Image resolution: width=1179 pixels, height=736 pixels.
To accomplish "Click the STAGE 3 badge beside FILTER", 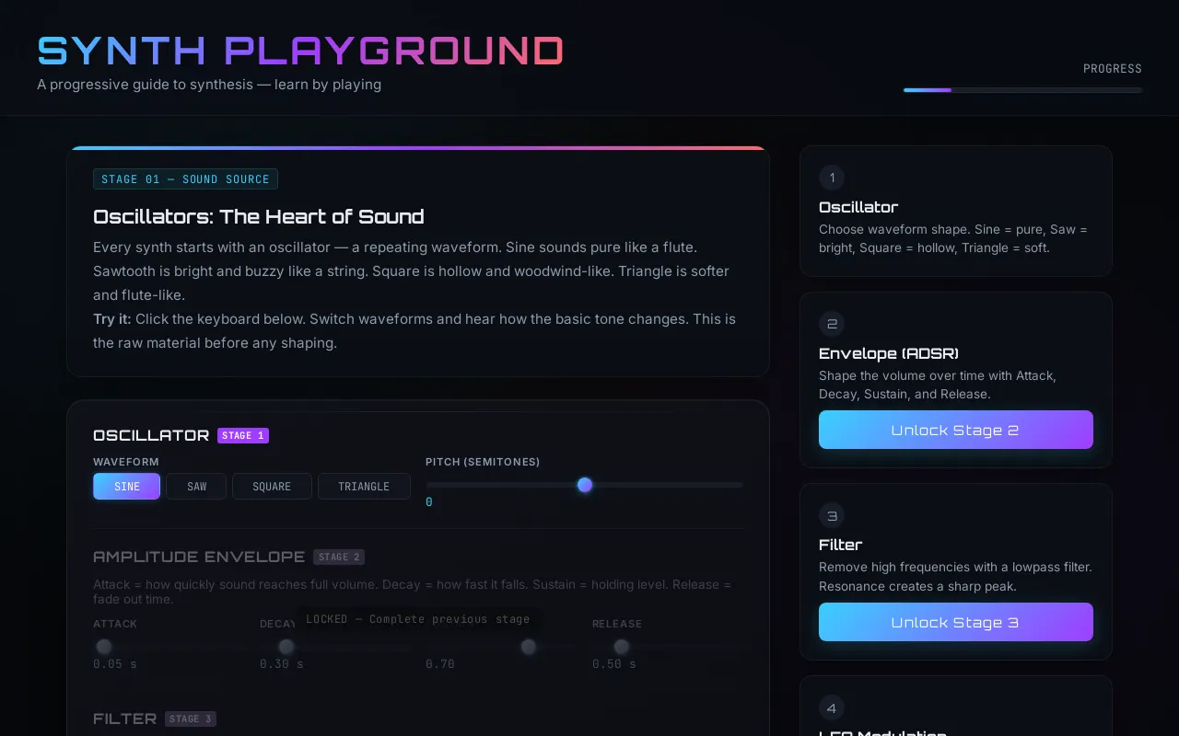I will tap(191, 719).
